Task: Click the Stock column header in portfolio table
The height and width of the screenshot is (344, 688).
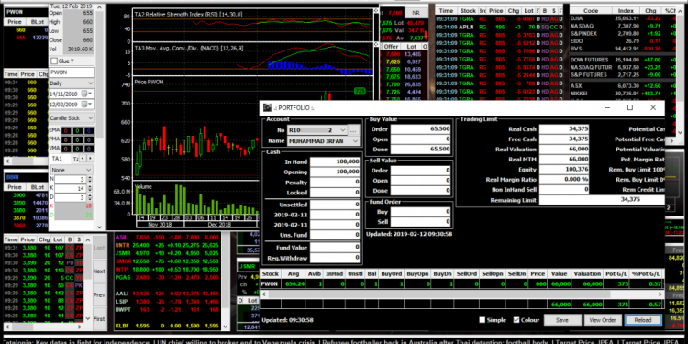Action: (271, 273)
